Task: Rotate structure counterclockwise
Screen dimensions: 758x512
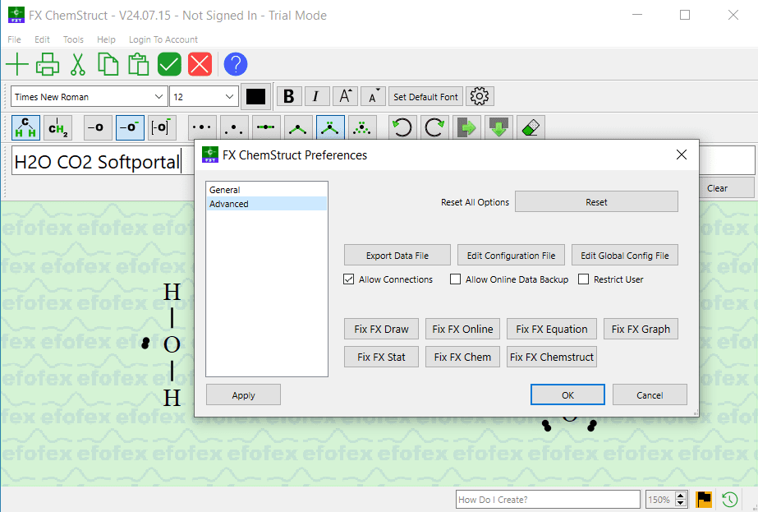Action: pos(402,127)
